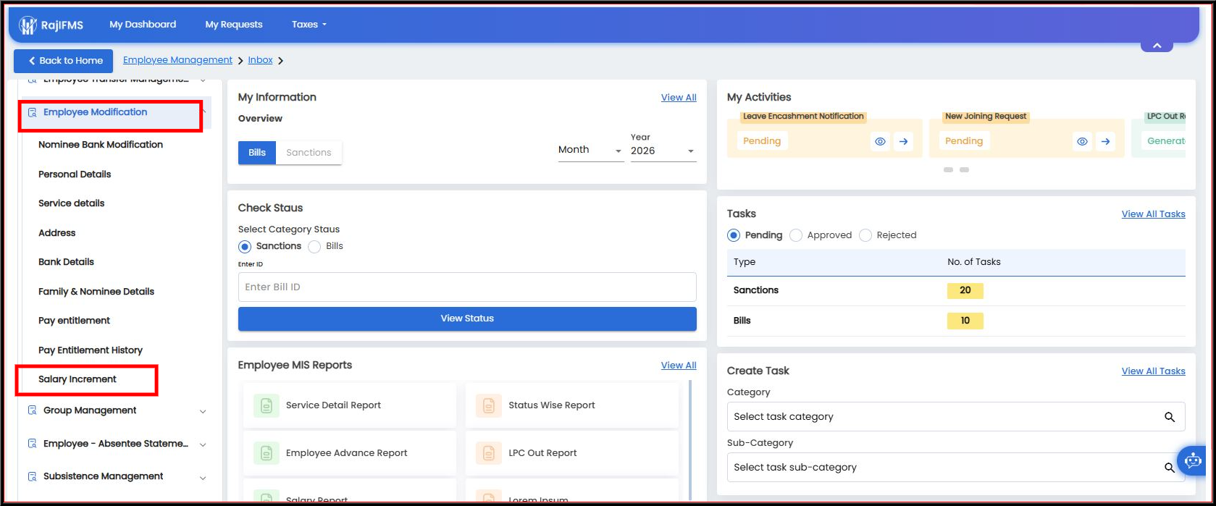1216x506 pixels.
Task: Open Salary Increment in the sidebar
Action: click(77, 379)
